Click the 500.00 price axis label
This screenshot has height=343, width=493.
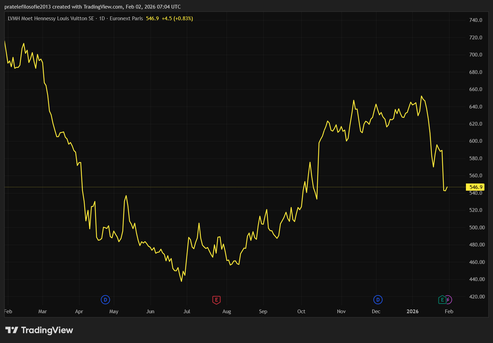click(x=477, y=228)
